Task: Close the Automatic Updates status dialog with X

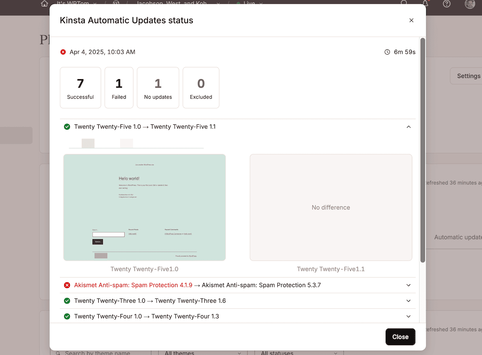Action: tap(411, 20)
